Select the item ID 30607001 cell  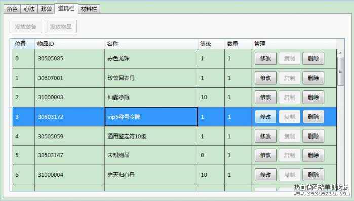tap(70, 78)
